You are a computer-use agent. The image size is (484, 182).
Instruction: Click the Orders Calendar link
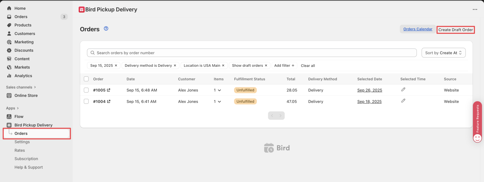[x=418, y=29]
